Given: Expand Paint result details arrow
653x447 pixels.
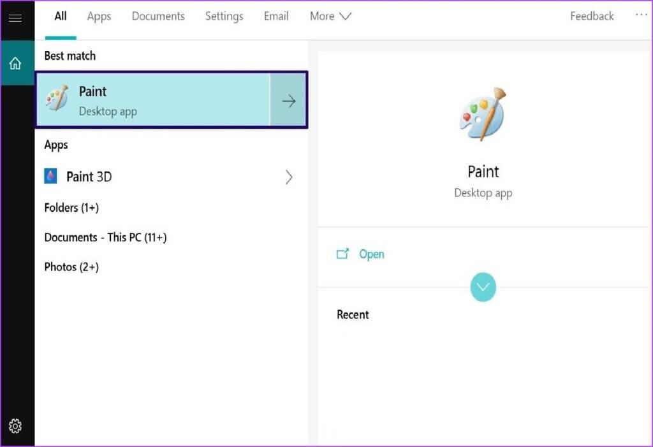Looking at the screenshot, I should [x=288, y=100].
